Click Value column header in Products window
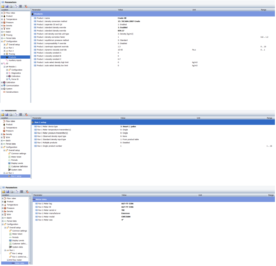Image resolution: width=276 pixels, height=266 pixels. click(x=120, y=10)
